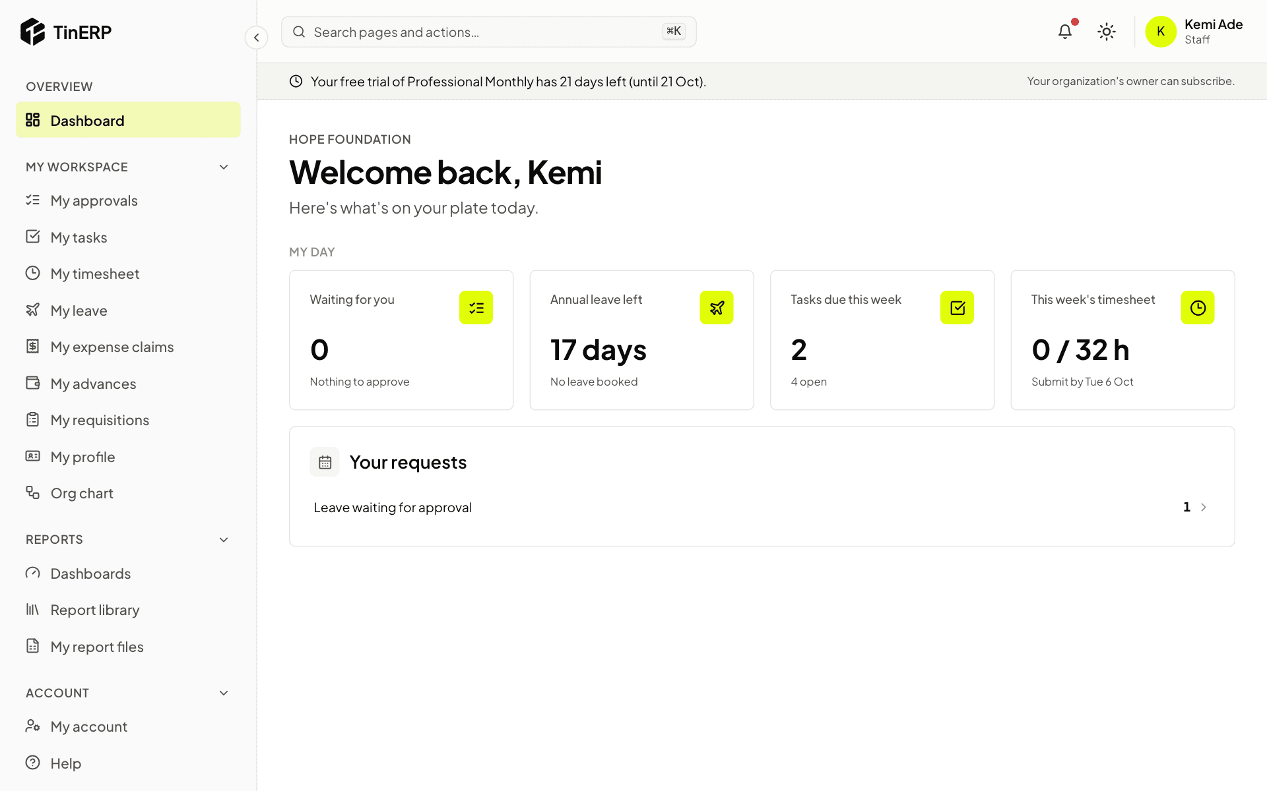Viewport: 1267px width, 791px height.
Task: Open the Help page
Action: (x=128, y=763)
